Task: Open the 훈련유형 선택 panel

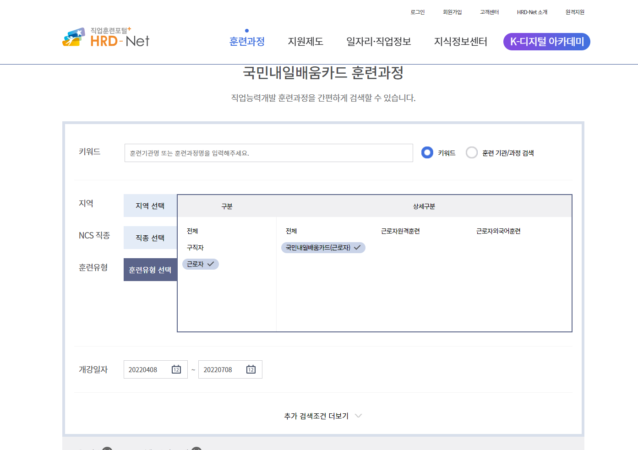Action: tap(150, 270)
